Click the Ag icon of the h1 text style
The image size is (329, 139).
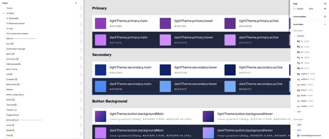(x=298, y=41)
